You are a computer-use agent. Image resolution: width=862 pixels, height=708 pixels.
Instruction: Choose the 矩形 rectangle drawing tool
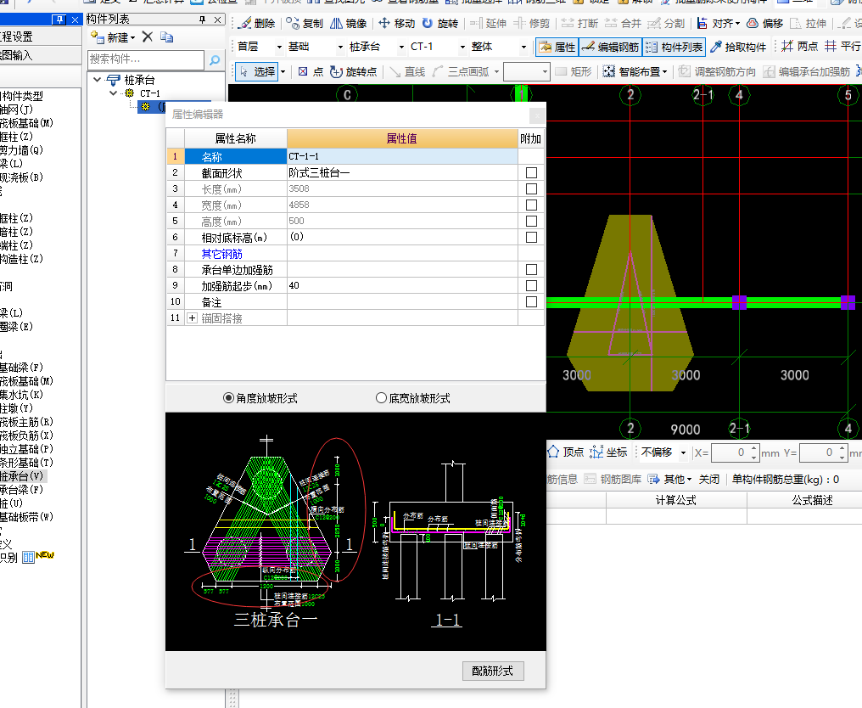[x=574, y=71]
